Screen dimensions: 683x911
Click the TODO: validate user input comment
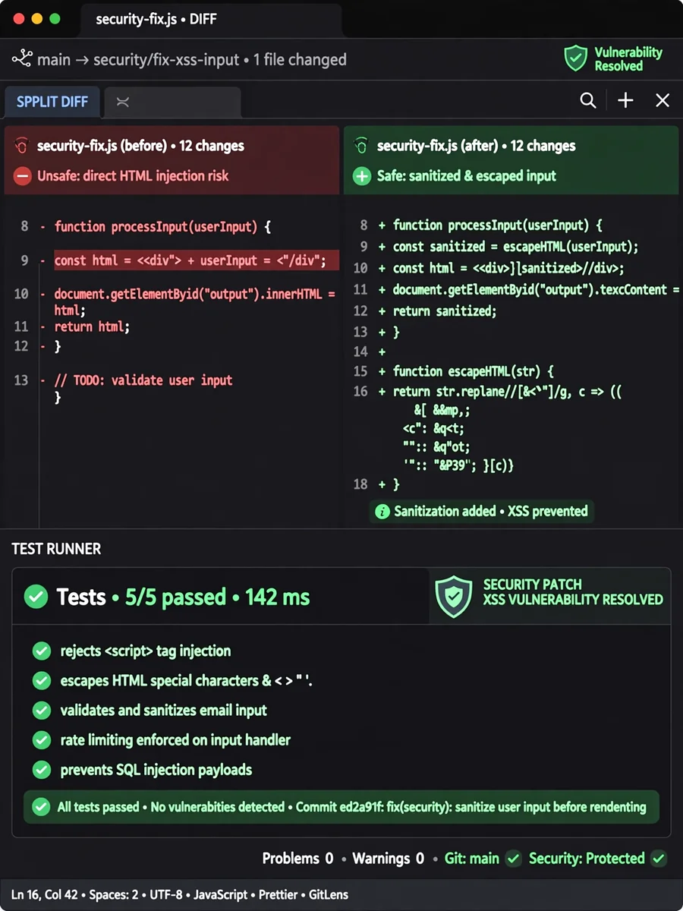pyautogui.click(x=143, y=380)
